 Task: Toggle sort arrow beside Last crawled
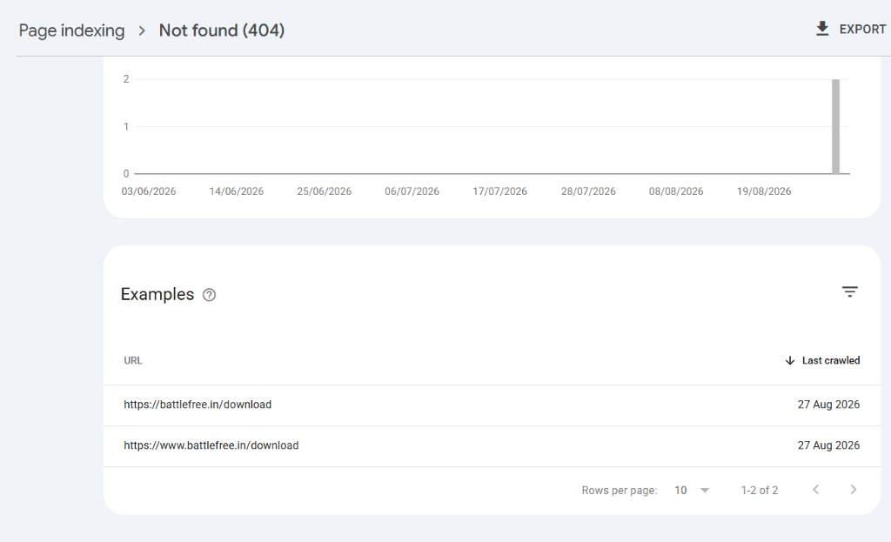click(x=790, y=361)
